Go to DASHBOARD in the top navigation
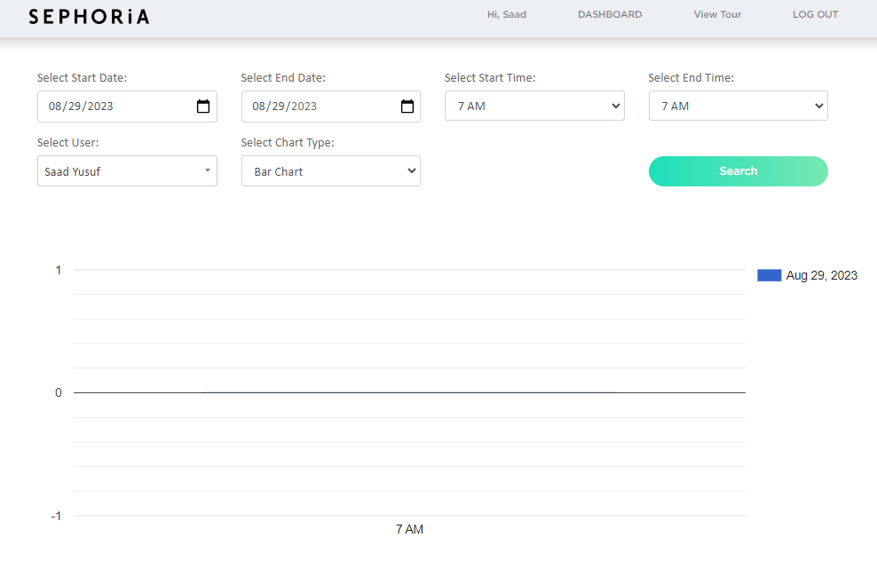Viewport: 877px width, 569px height. tap(610, 14)
